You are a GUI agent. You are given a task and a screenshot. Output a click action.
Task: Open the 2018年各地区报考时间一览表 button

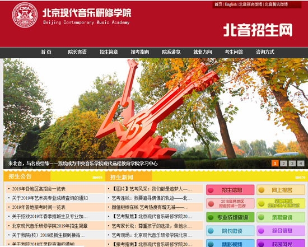click(230, 203)
